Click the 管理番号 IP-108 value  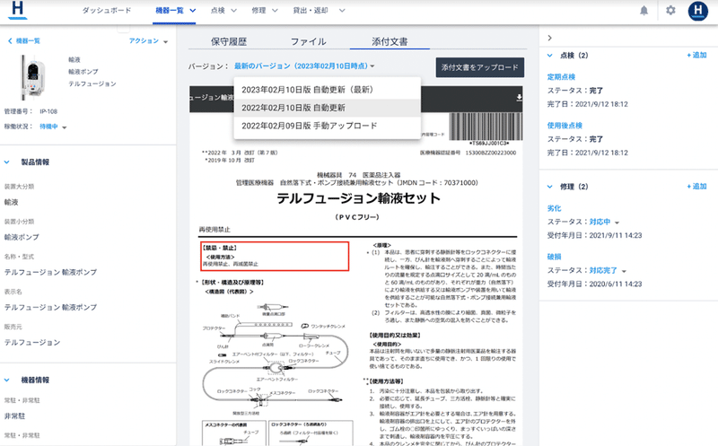(48, 111)
